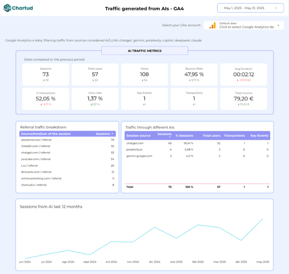Click the green arrow under Total income
Image resolution: width=289 pixels, height=274 pixels.
[238, 104]
